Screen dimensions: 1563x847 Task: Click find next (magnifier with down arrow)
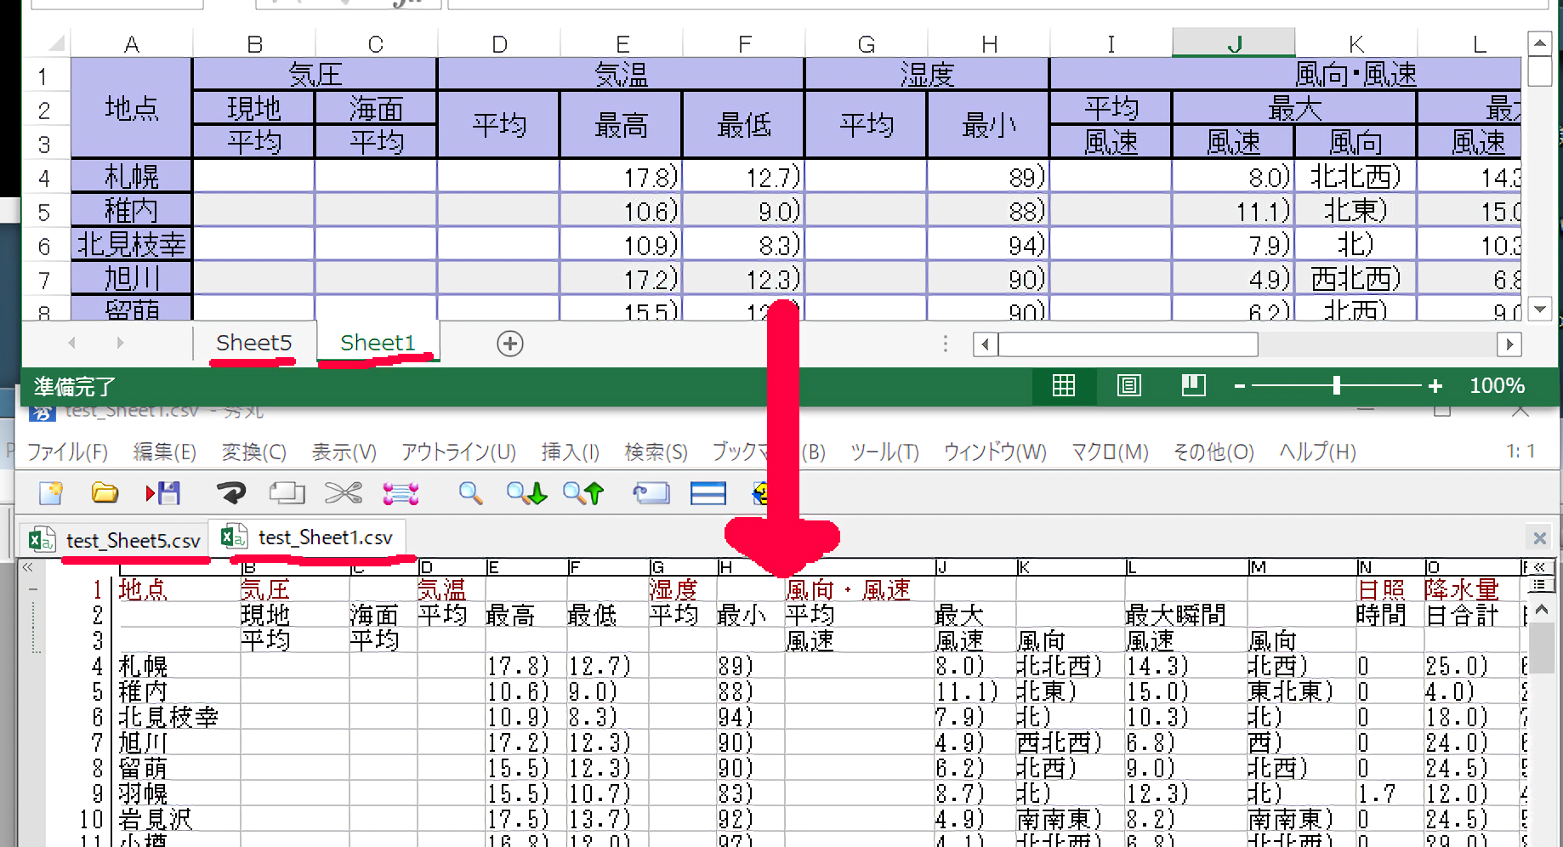526,493
